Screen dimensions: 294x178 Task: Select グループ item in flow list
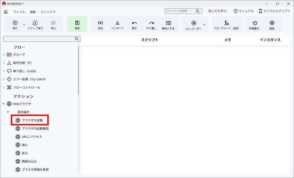16,55
